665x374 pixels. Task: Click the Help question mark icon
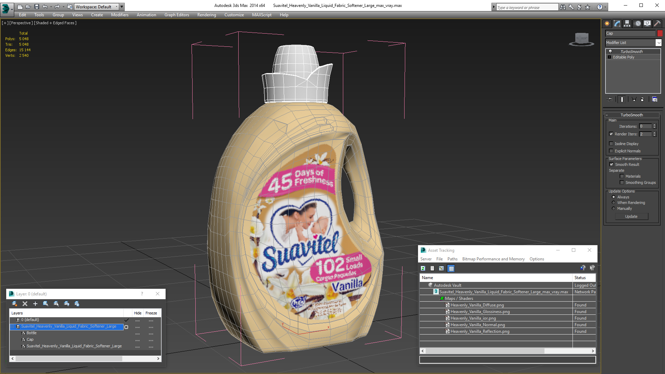point(600,7)
